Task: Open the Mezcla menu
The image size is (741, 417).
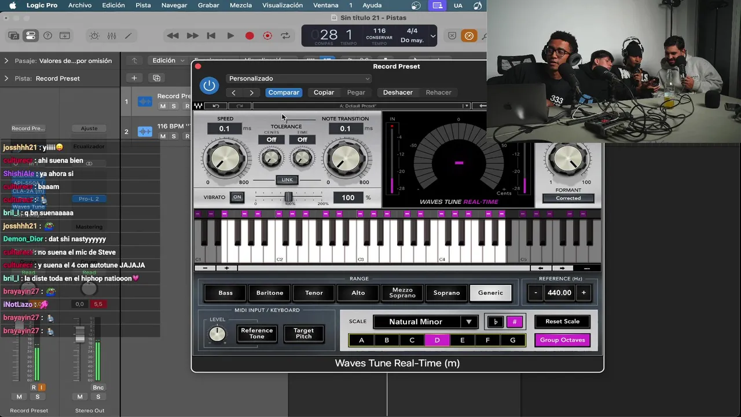Action: [x=241, y=5]
